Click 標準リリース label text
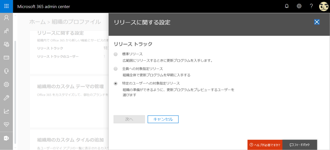The width and height of the screenshot is (330, 150). tap(132, 54)
